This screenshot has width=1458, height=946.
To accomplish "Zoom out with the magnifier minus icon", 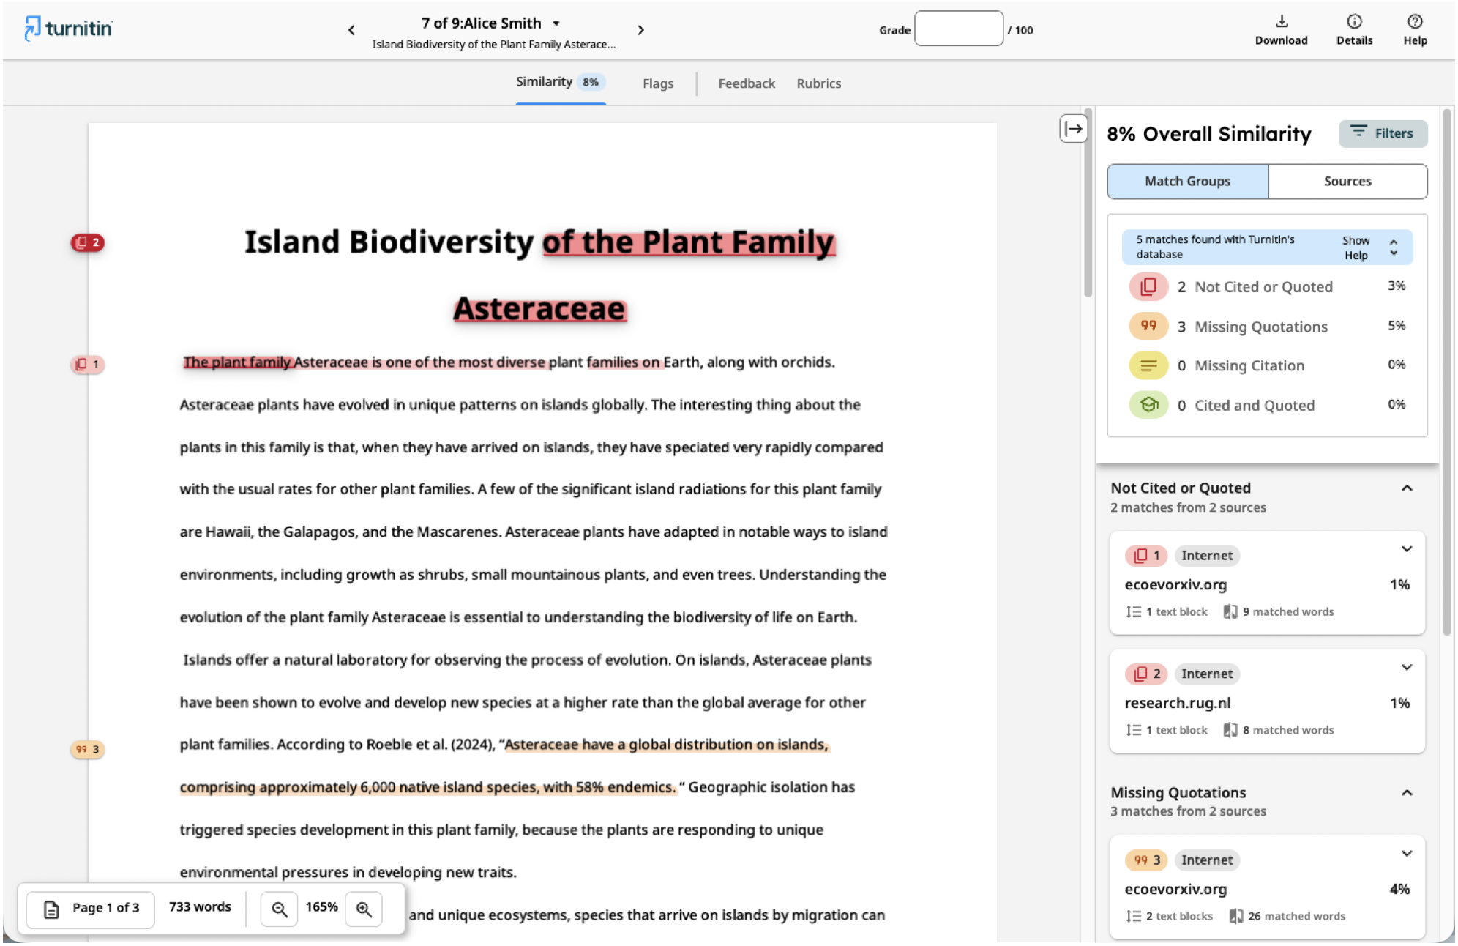I will (279, 909).
